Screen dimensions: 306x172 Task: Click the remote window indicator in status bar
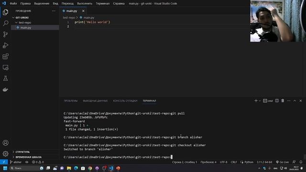point(4,162)
